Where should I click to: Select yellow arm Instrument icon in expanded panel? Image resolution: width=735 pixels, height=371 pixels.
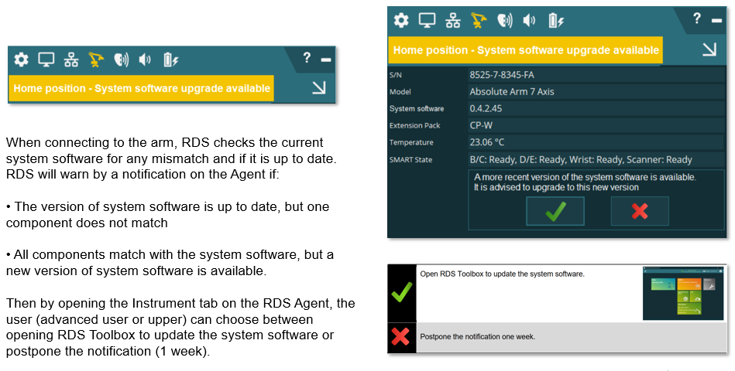[x=479, y=20]
